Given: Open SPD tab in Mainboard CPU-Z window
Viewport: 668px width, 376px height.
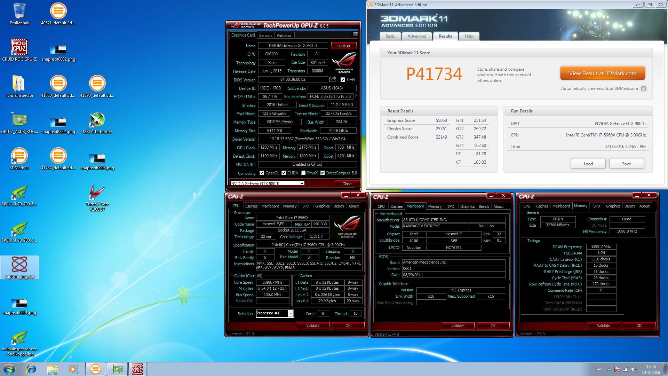Looking at the screenshot, I should [451, 206].
